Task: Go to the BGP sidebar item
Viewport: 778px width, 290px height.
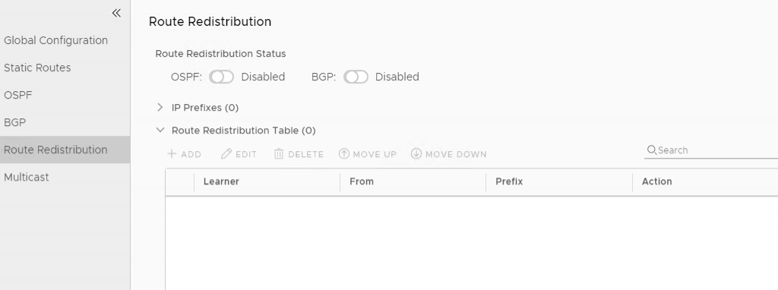Action: click(15, 122)
